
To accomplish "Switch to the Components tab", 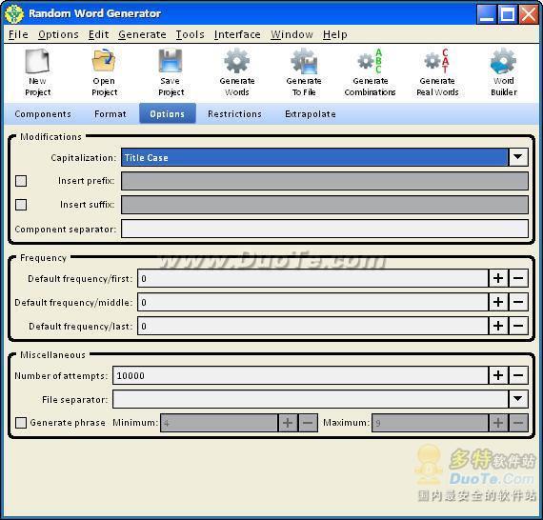I will pos(43,114).
